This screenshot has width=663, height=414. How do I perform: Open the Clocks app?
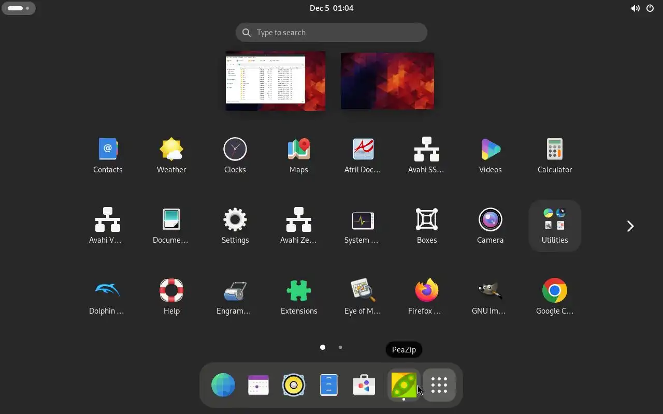click(x=235, y=155)
